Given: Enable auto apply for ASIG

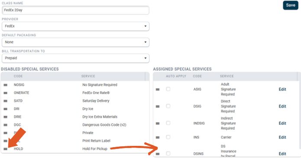Looking at the screenshot, I should pyautogui.click(x=168, y=89).
